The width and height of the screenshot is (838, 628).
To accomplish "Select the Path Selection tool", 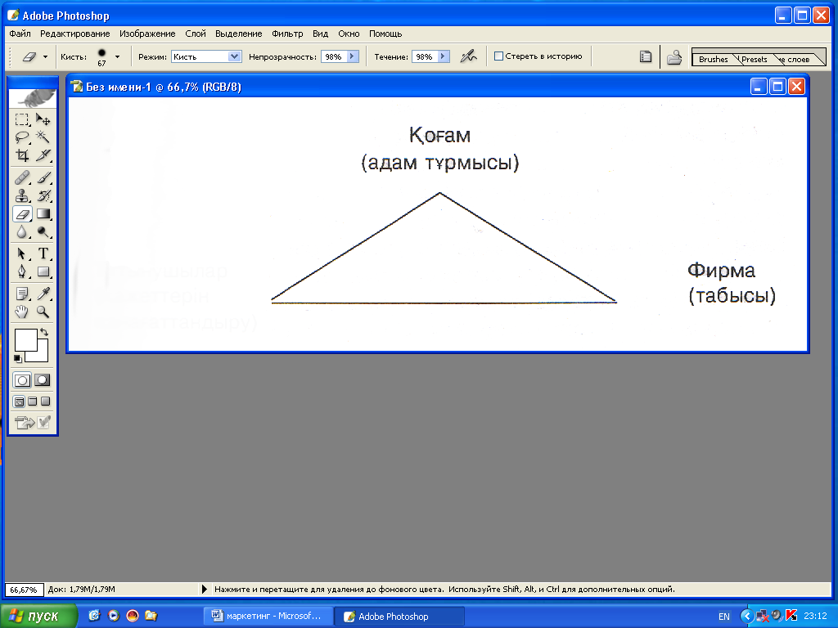I will [x=22, y=253].
